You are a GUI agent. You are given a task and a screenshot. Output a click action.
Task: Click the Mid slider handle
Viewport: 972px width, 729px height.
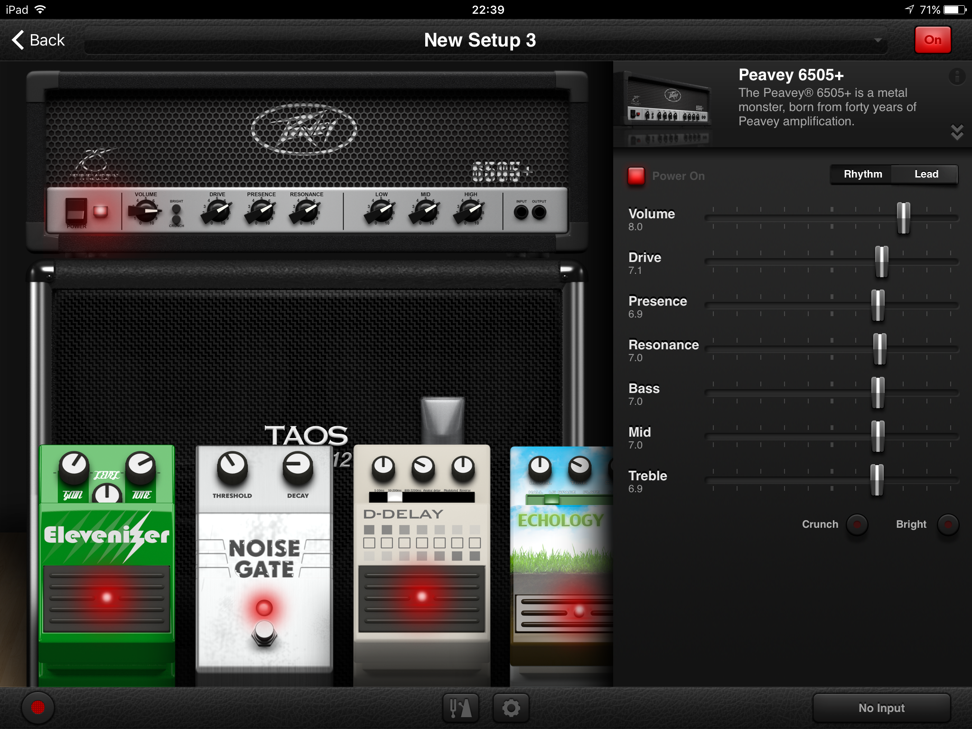click(878, 436)
